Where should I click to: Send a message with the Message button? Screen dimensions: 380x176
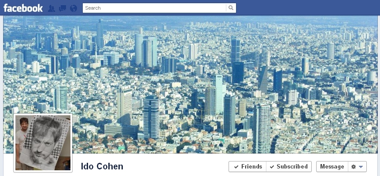click(332, 167)
